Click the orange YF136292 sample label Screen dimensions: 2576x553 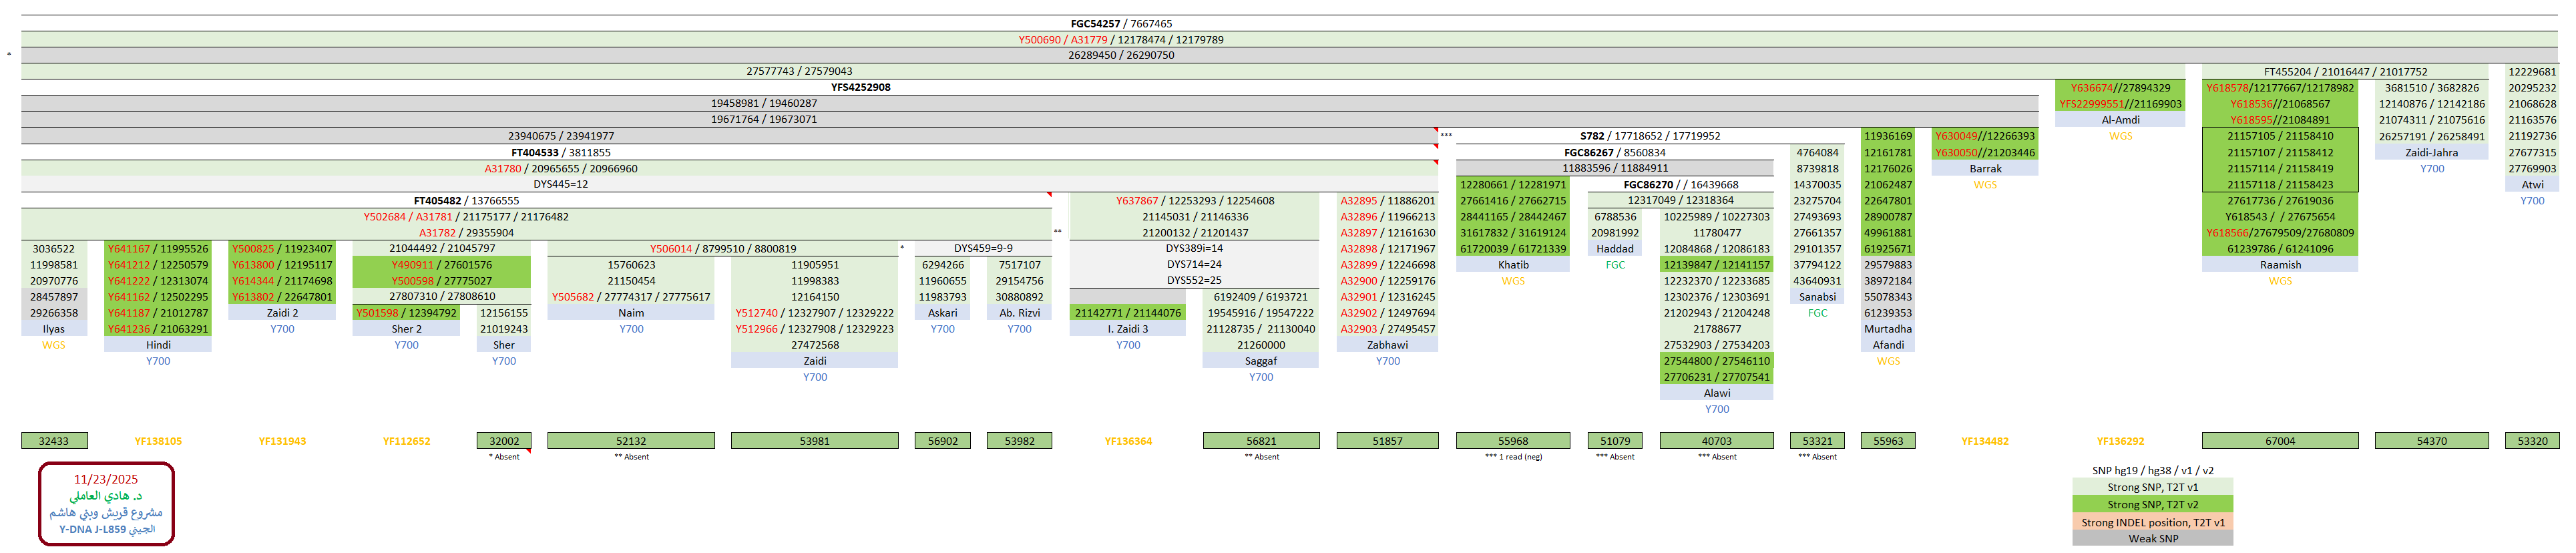click(x=2120, y=441)
